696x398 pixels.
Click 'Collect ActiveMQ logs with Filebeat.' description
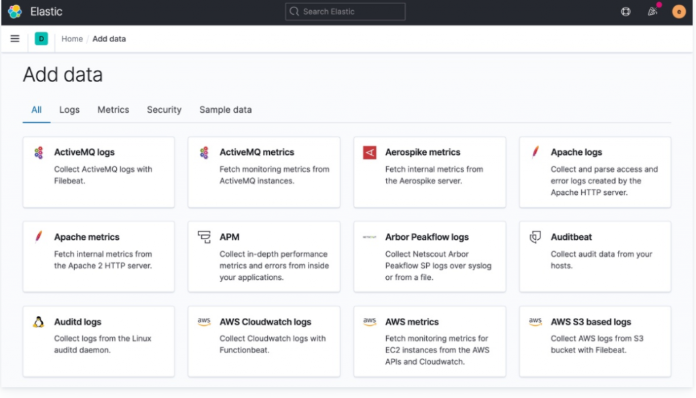[x=103, y=175]
